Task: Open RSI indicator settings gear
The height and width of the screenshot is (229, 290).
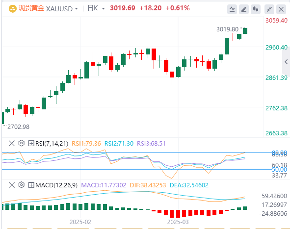Action: click(x=22, y=143)
